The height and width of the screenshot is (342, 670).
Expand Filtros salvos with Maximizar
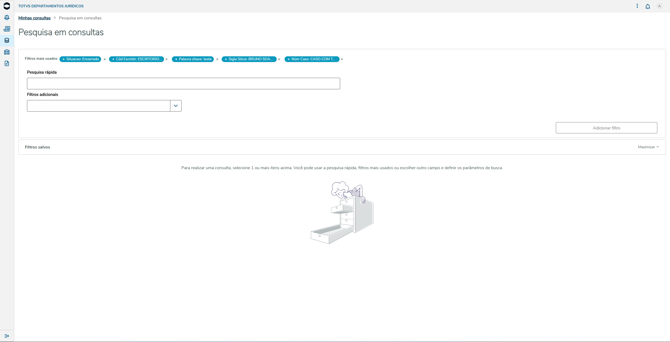point(648,147)
